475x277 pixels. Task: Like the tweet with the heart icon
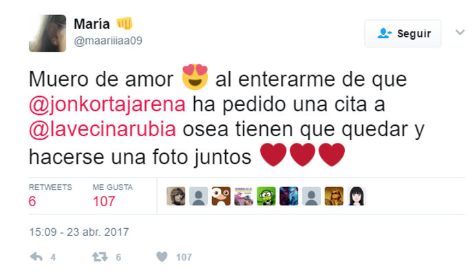pyautogui.click(x=162, y=257)
